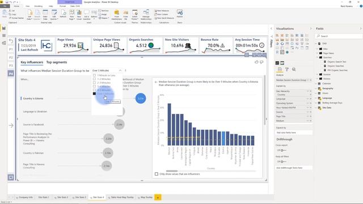Open Edit Queries from the ribbon
Viewport: 363px width, 204px height.
(54, 15)
